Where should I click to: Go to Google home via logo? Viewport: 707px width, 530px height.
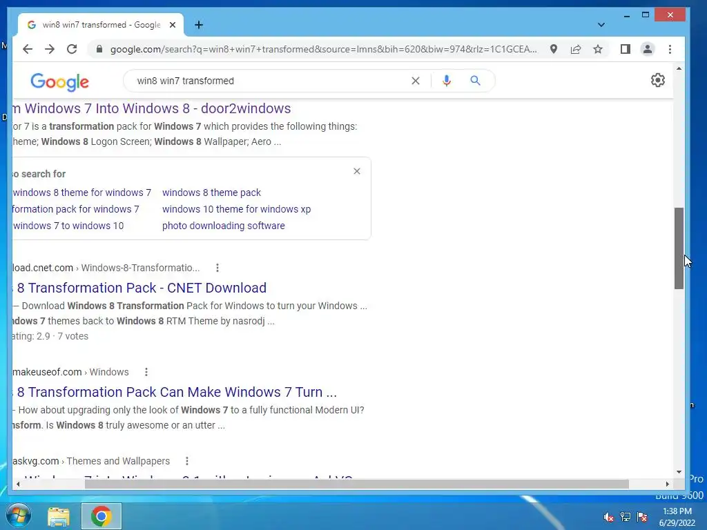(x=59, y=82)
